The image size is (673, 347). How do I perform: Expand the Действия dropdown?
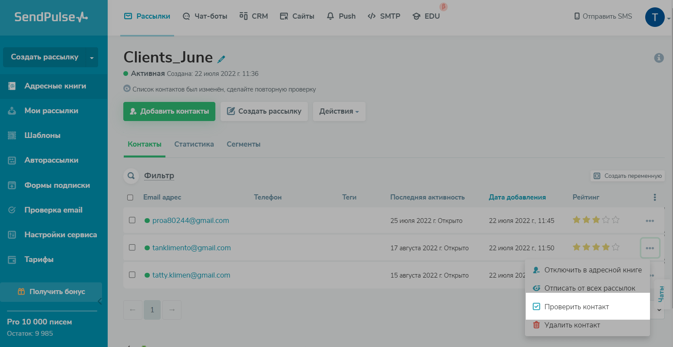tap(339, 111)
